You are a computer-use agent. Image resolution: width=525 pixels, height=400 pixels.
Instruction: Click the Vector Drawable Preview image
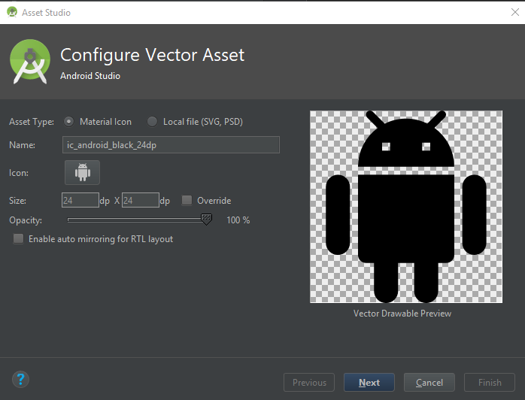point(406,207)
